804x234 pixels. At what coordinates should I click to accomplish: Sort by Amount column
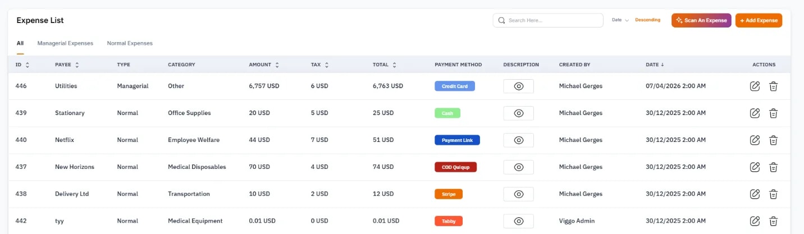(277, 65)
